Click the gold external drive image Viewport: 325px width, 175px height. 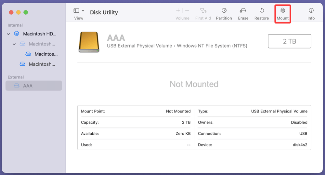89,42
